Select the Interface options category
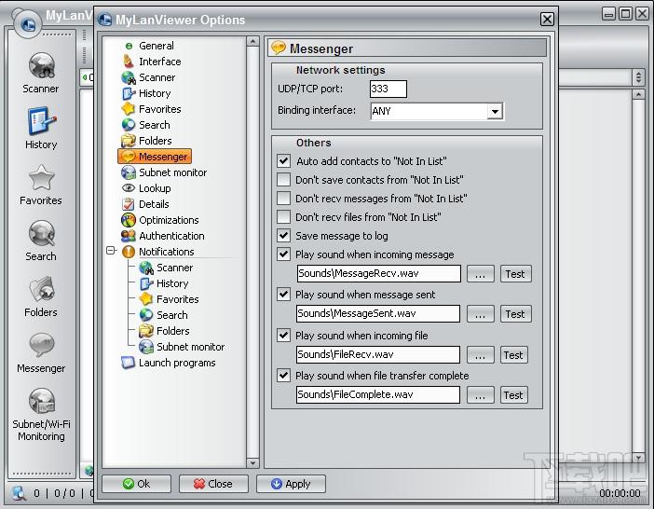654x509 pixels. (x=159, y=62)
